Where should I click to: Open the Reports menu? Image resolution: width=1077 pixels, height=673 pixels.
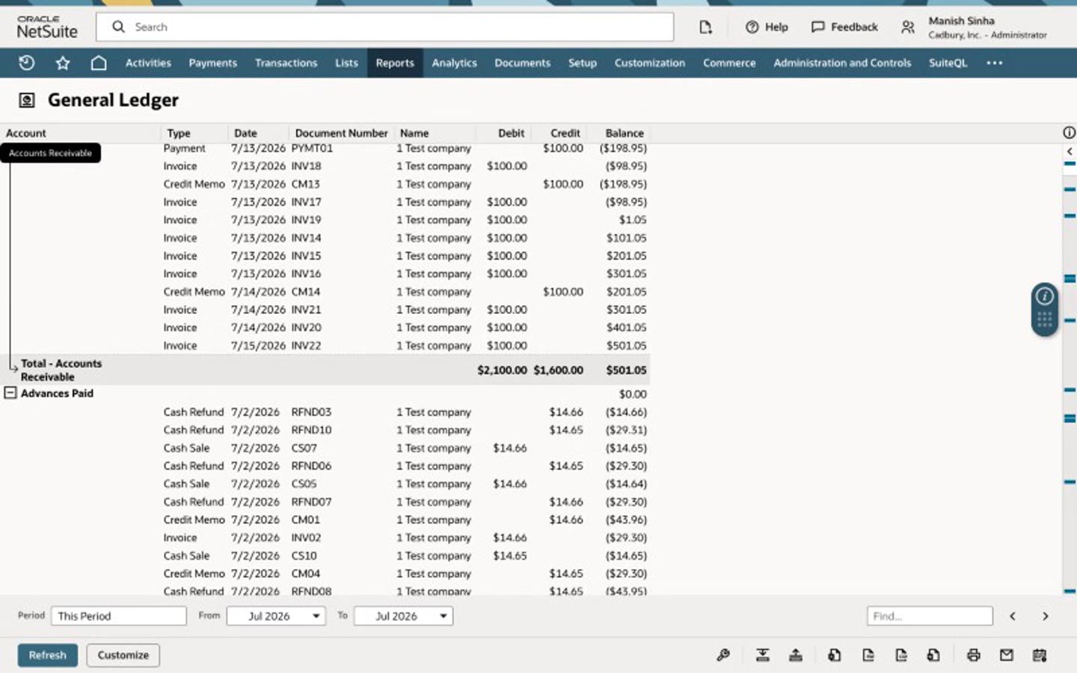pyautogui.click(x=395, y=63)
